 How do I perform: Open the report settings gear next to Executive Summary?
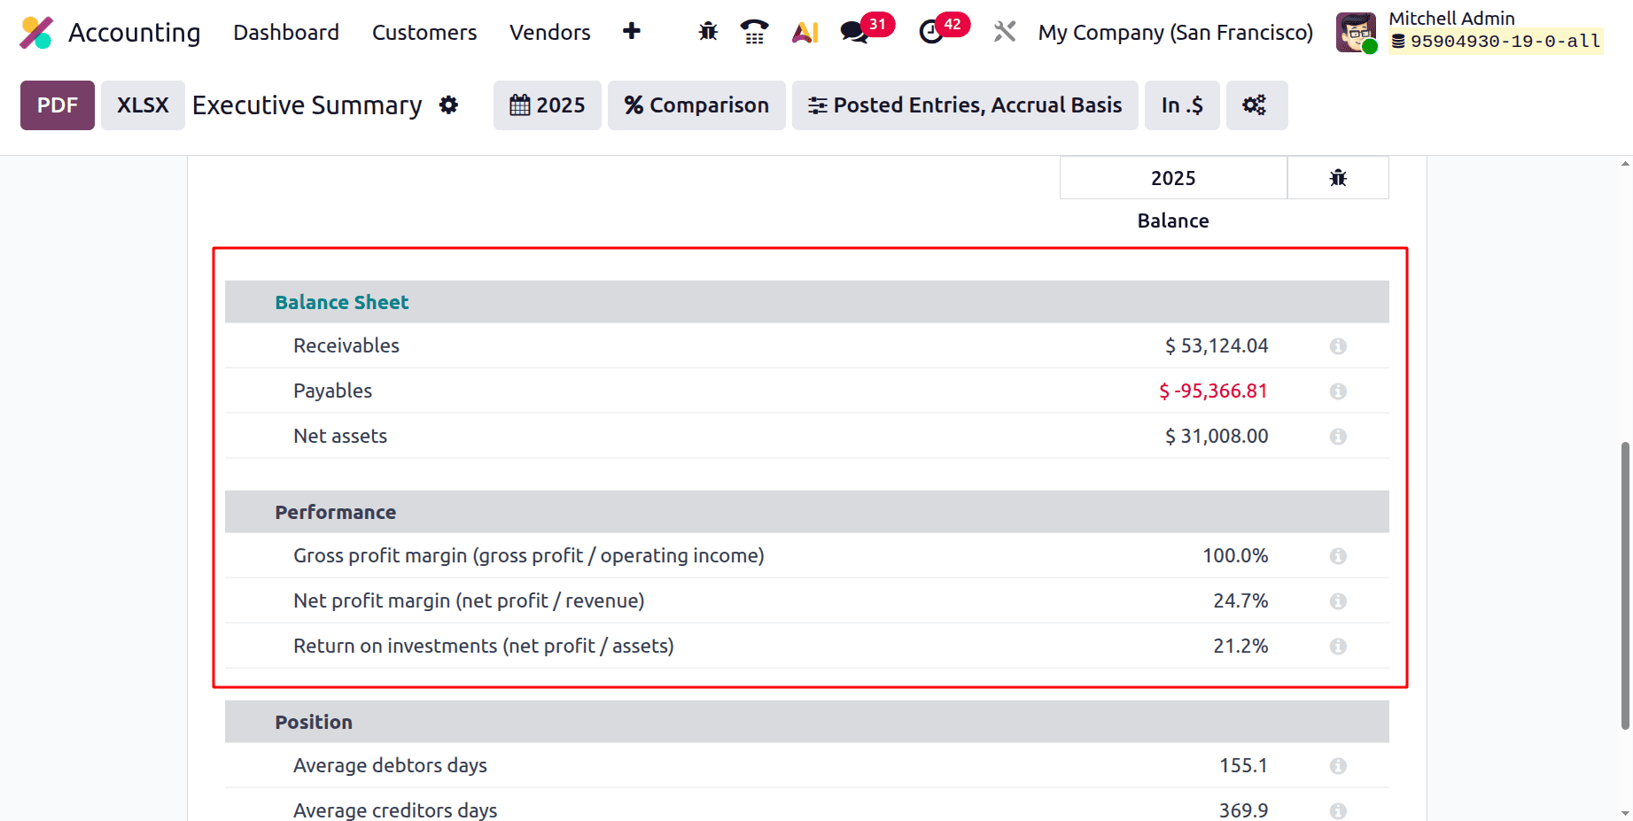449,105
